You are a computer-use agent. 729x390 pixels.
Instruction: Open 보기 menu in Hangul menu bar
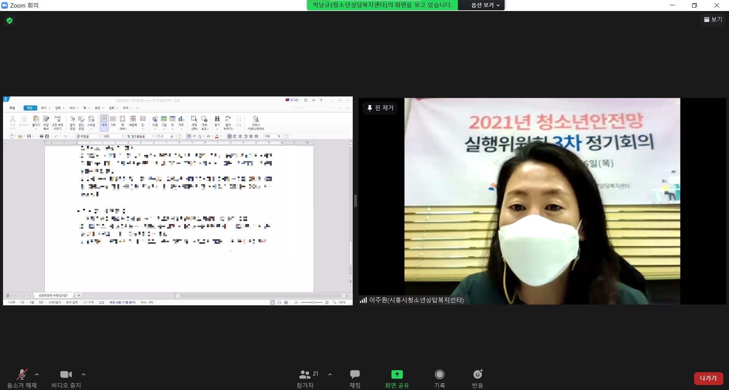pyautogui.click(x=45, y=108)
